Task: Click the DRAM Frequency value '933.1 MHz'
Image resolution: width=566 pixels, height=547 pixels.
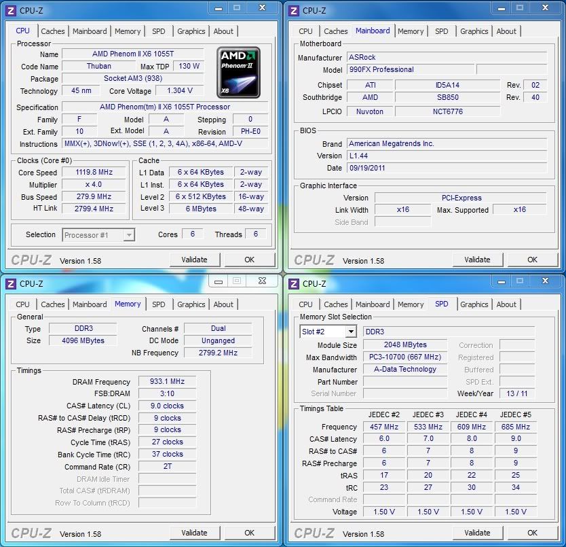Action: [167, 381]
